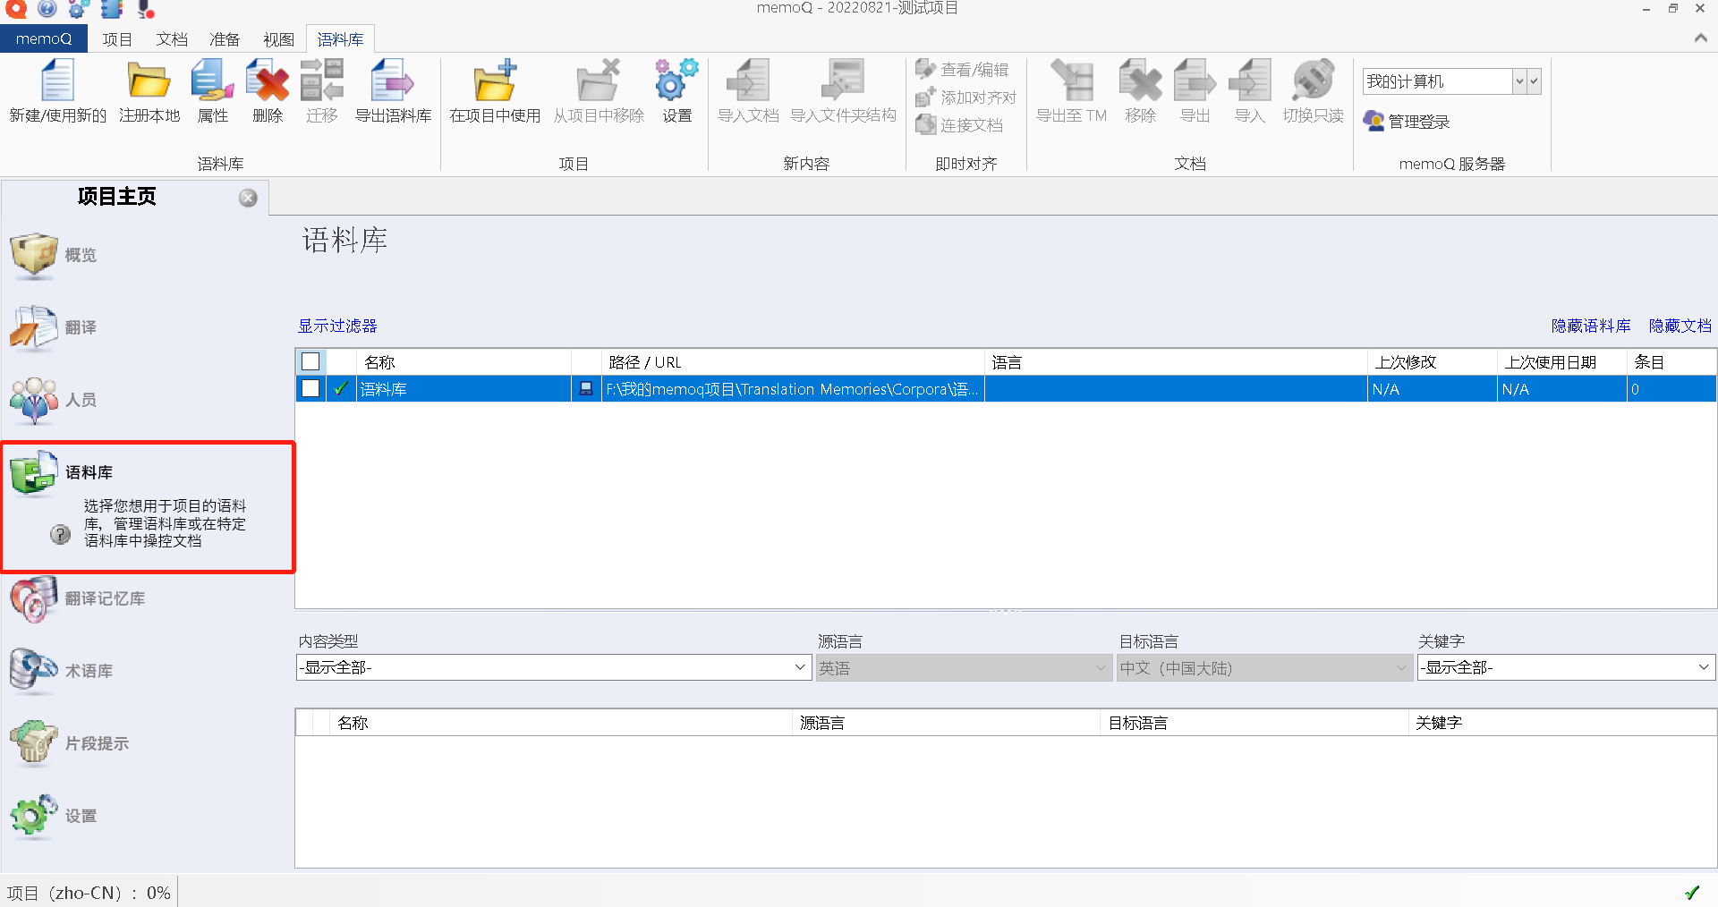Click 注册本地 folder icon

coord(149,81)
